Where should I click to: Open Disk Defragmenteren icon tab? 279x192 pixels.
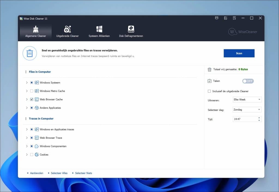[131, 29]
